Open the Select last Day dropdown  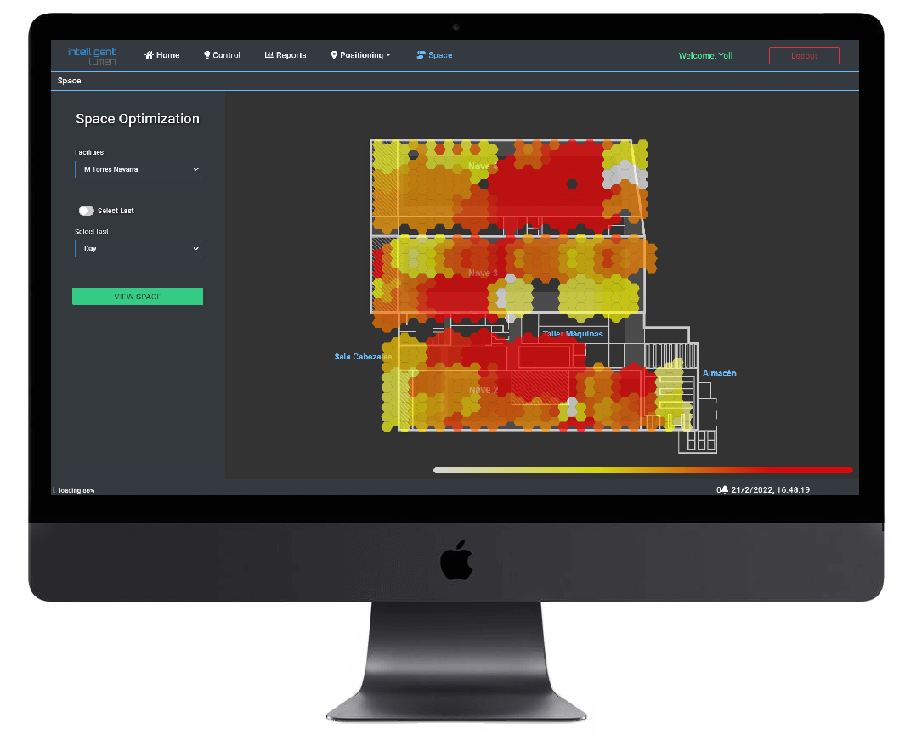(138, 249)
